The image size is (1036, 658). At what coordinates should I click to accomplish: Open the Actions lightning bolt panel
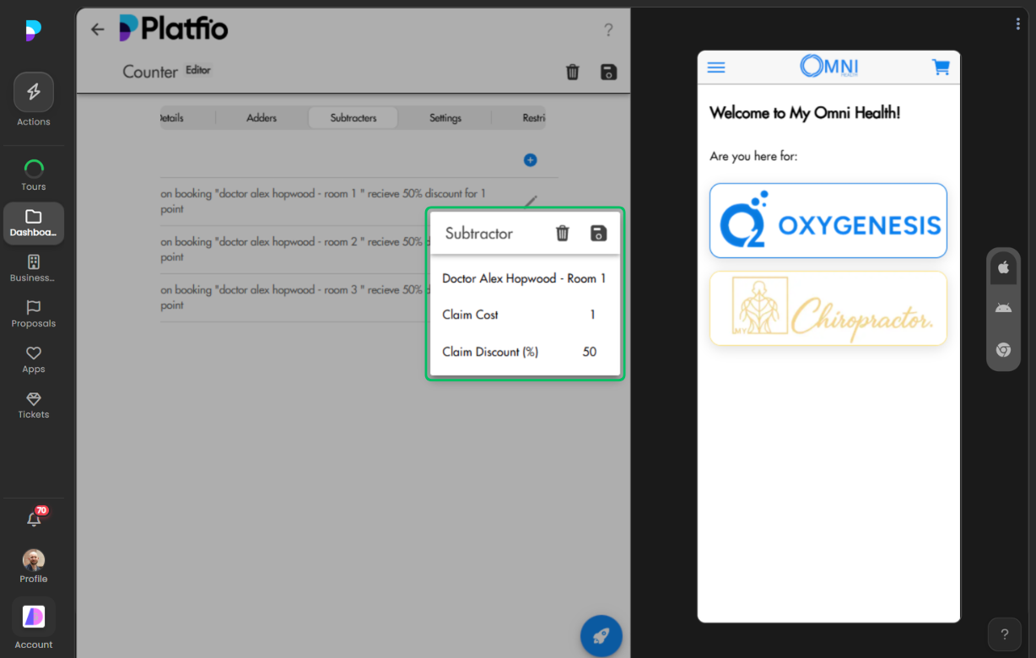(34, 93)
